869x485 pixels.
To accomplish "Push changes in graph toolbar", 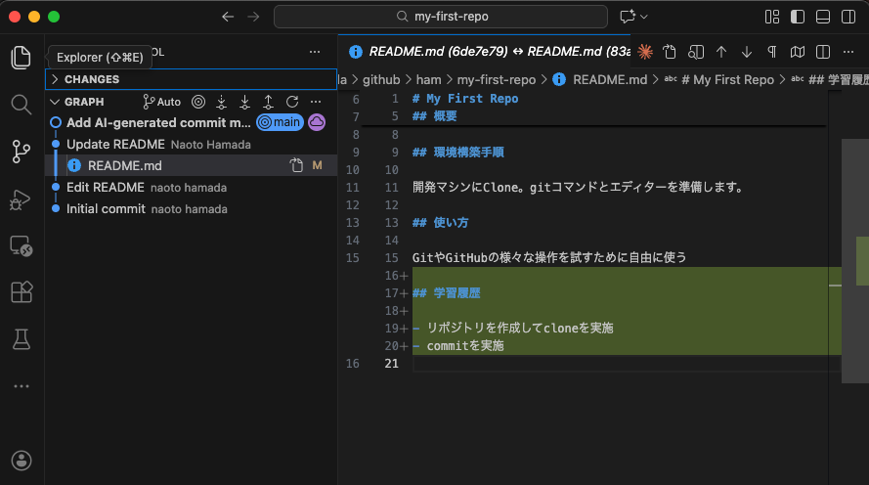I will 268,102.
